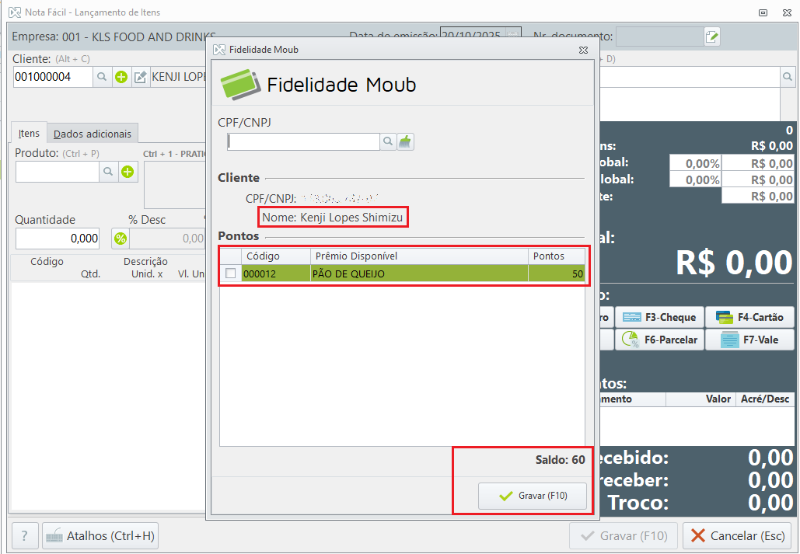This screenshot has width=800, height=554.
Task: Click the Pontos column header
Action: coord(557,256)
